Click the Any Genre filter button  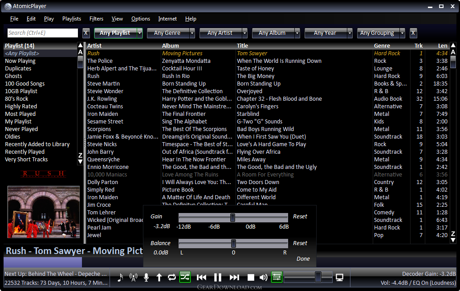(168, 33)
